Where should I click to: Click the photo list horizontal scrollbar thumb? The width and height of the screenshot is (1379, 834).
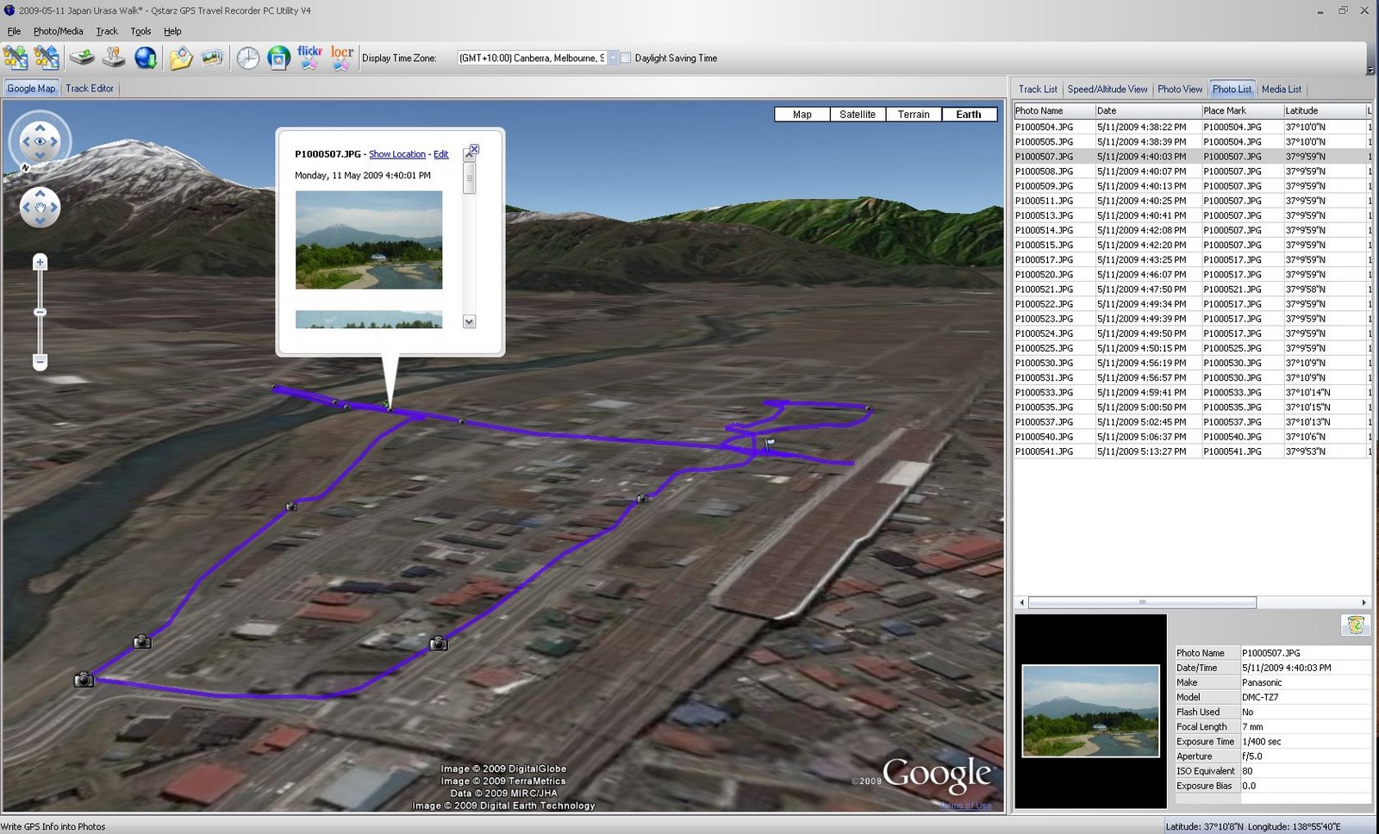tap(1142, 602)
